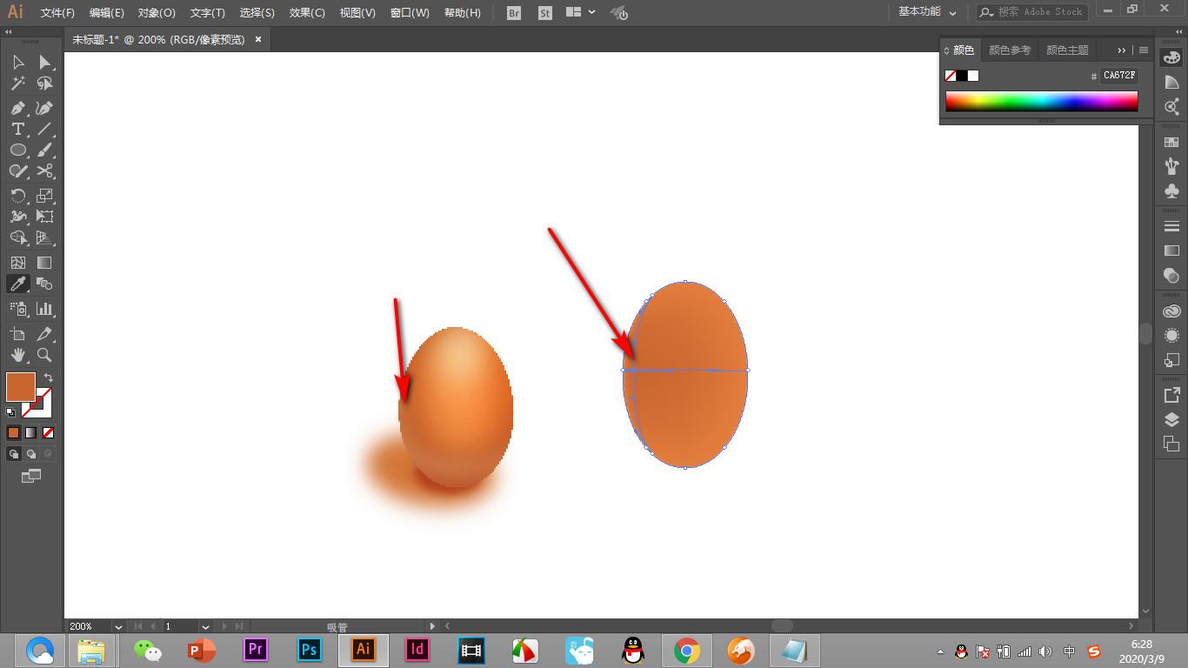Select the Type tool
Viewport: 1188px width, 668px height.
[17, 129]
